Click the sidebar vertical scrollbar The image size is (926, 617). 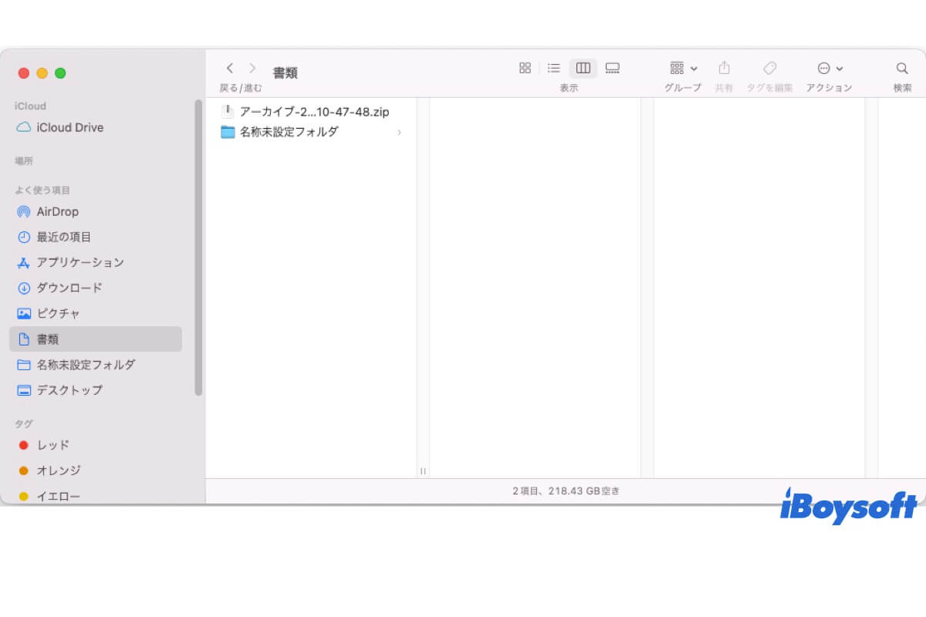(x=198, y=247)
